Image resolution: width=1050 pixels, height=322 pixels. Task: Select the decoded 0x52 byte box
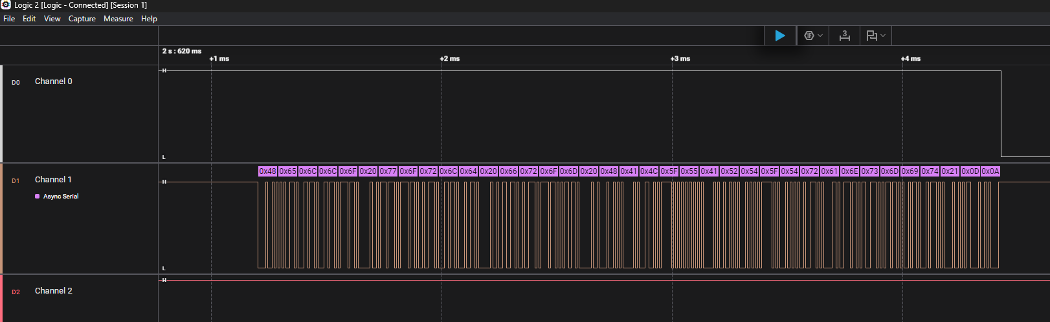730,171
